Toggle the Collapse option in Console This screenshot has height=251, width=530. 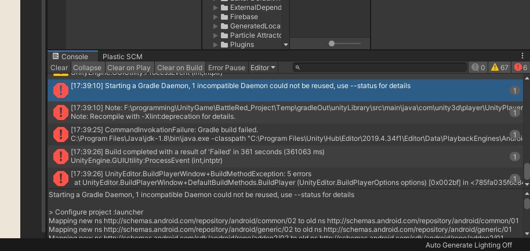click(87, 68)
